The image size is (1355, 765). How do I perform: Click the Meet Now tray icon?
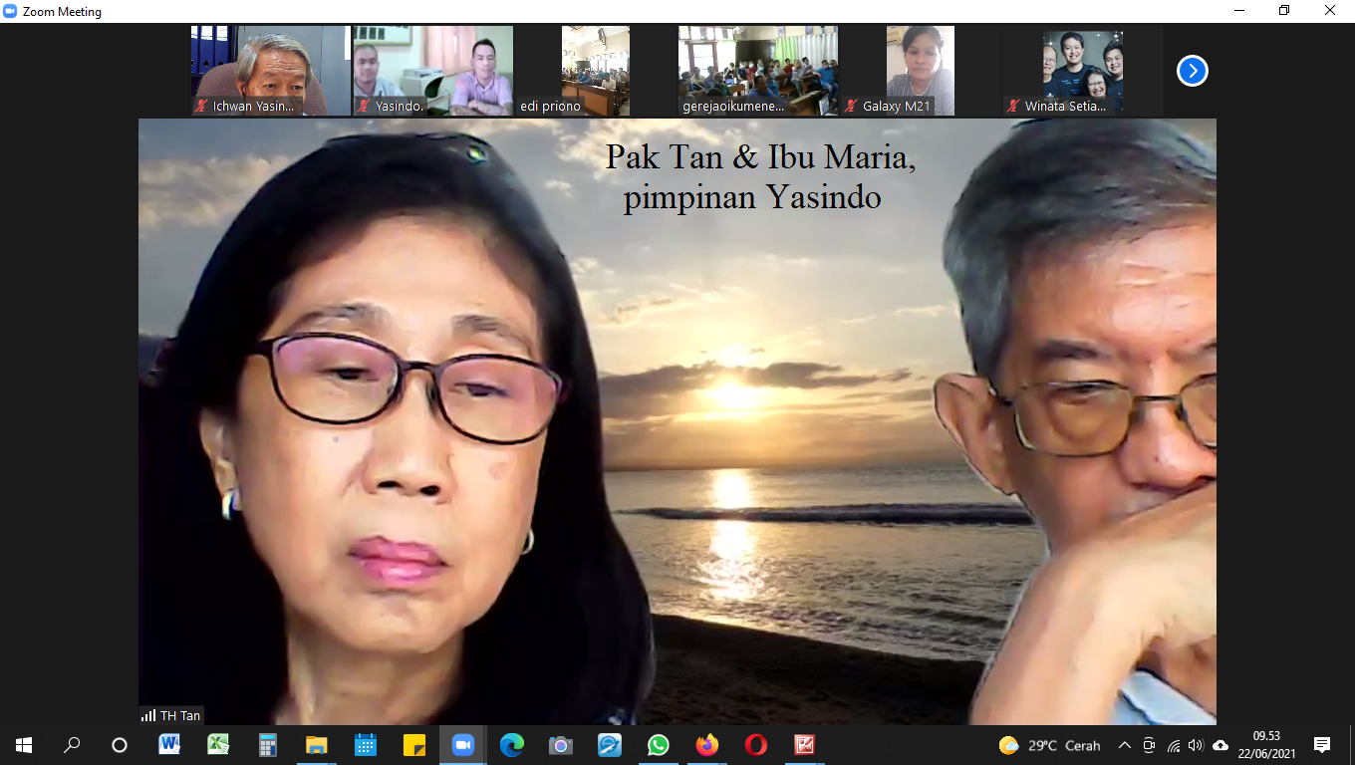tap(1149, 745)
